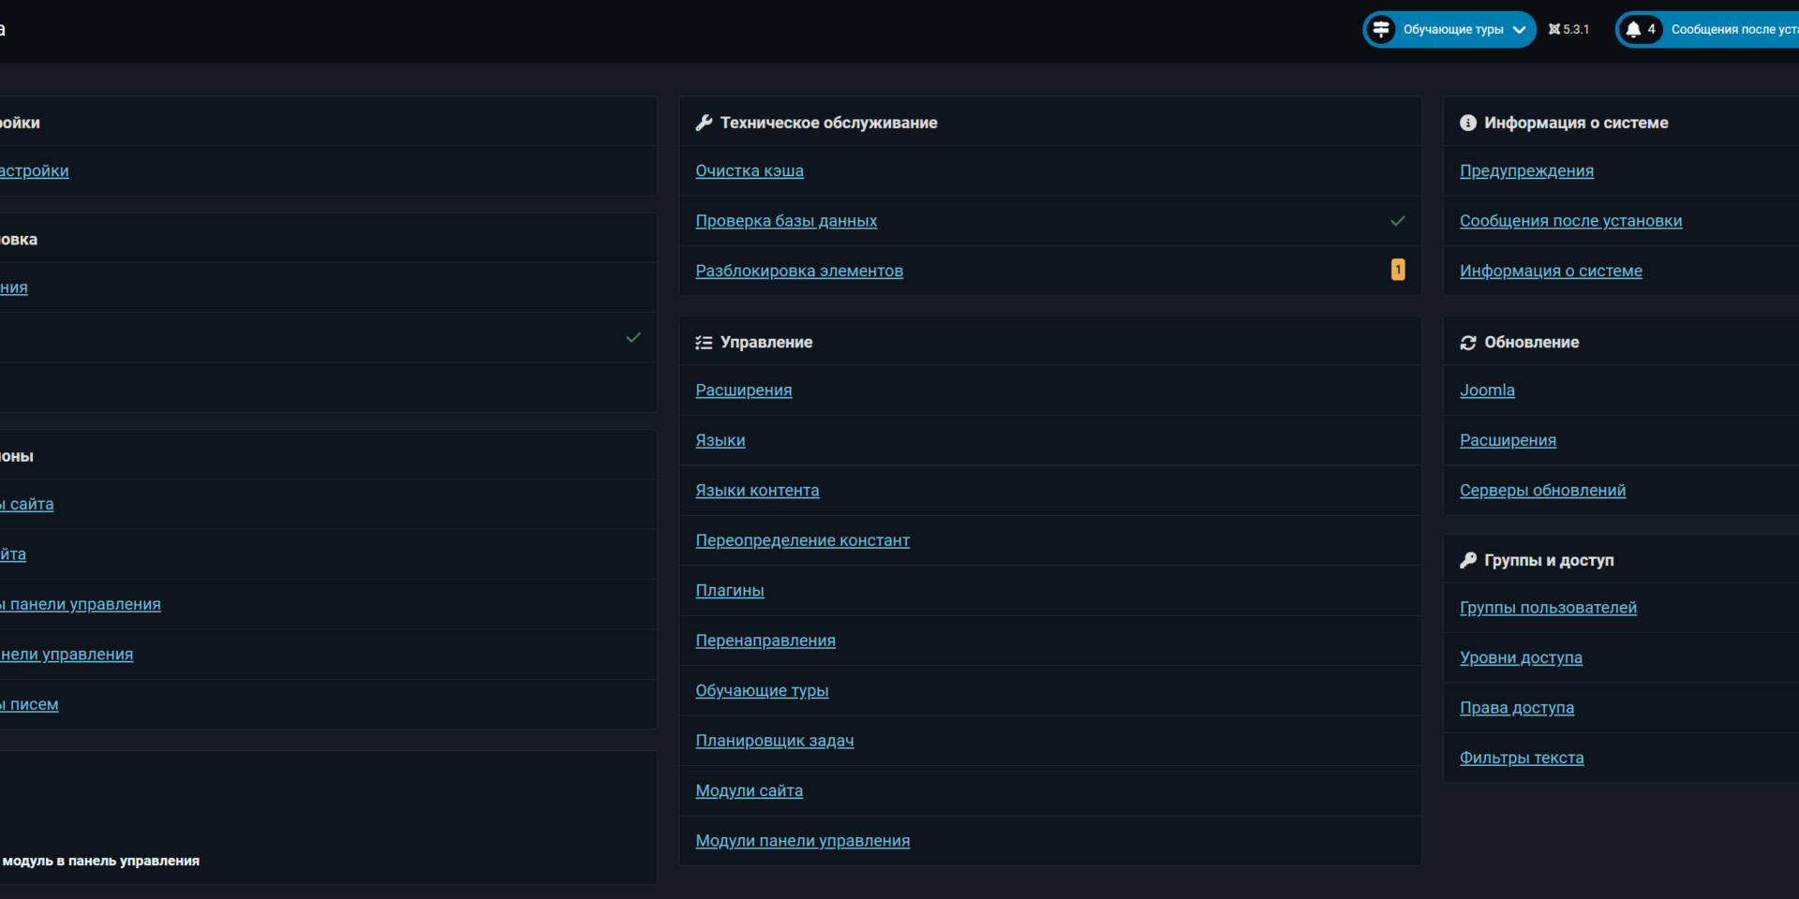The height and width of the screenshot is (899, 1799).
Task: Click the green checkmark next to Проверка базы данных
Action: click(1397, 221)
